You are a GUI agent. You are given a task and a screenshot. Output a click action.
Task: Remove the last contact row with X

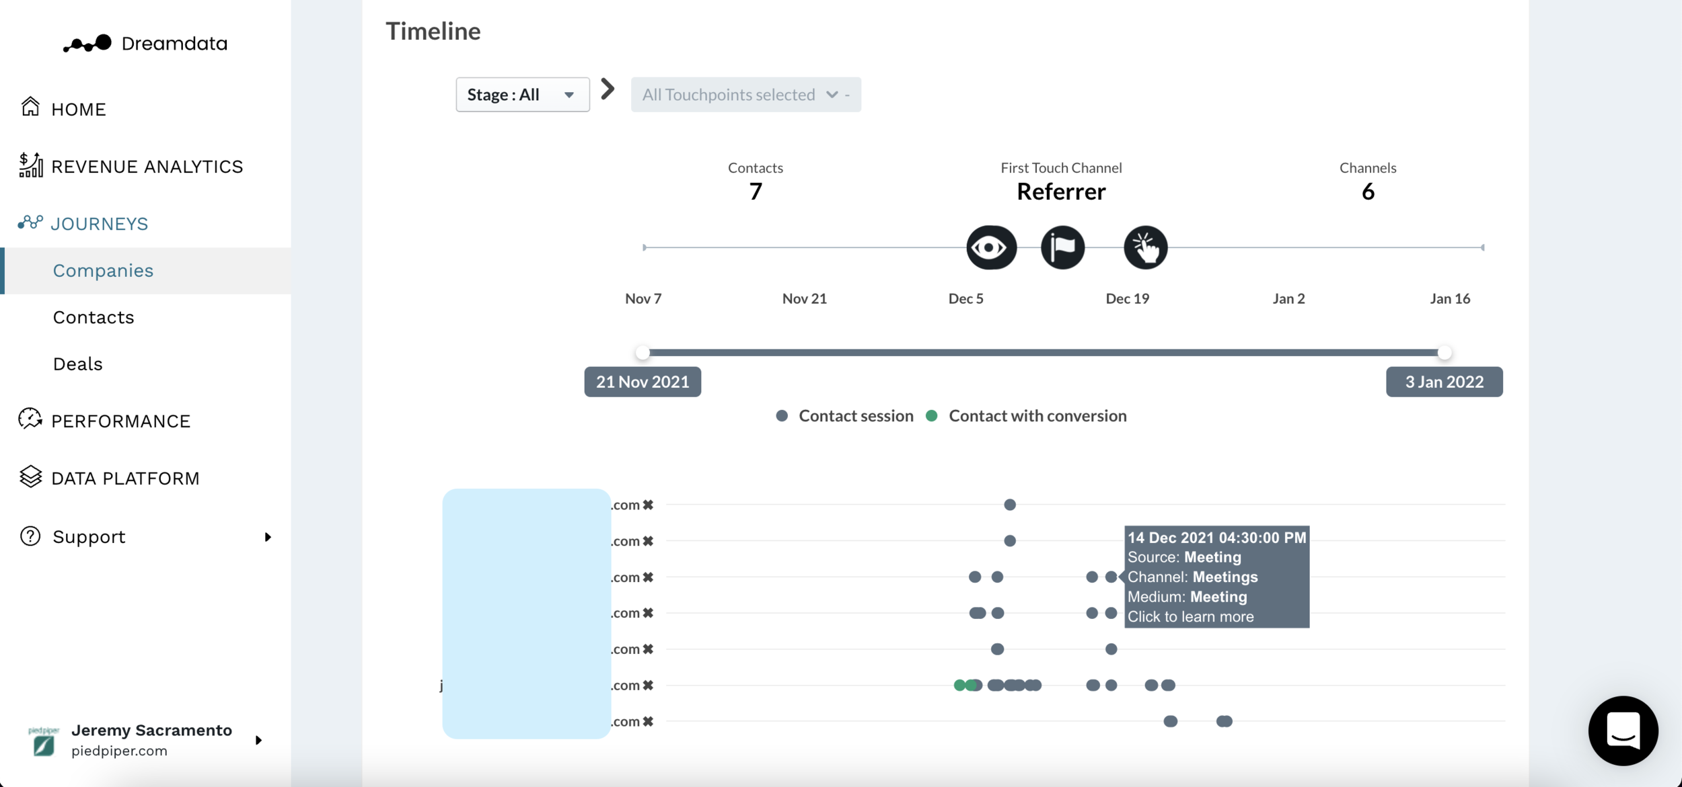[648, 722]
